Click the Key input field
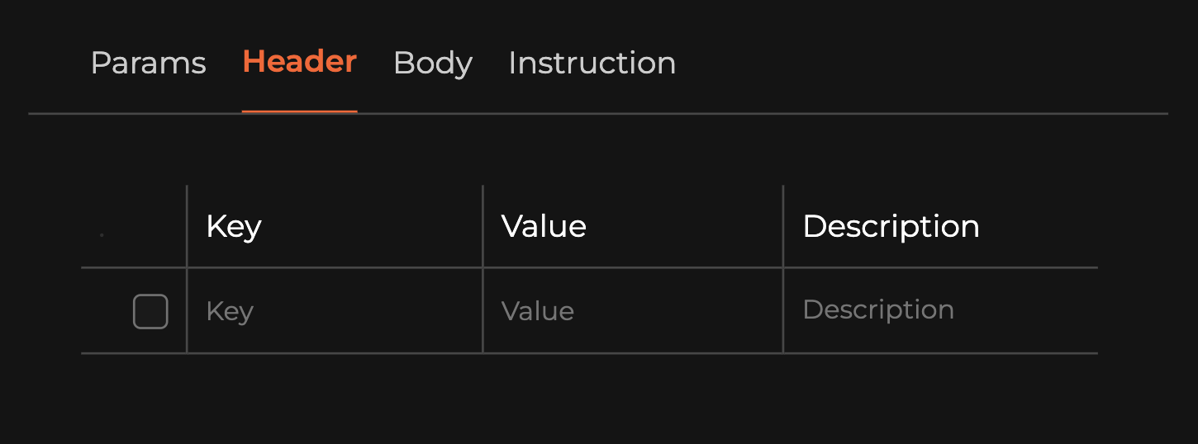 point(334,311)
